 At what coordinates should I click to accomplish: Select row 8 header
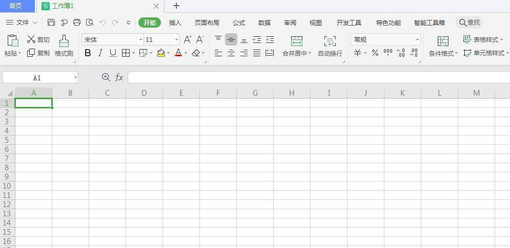point(7,168)
